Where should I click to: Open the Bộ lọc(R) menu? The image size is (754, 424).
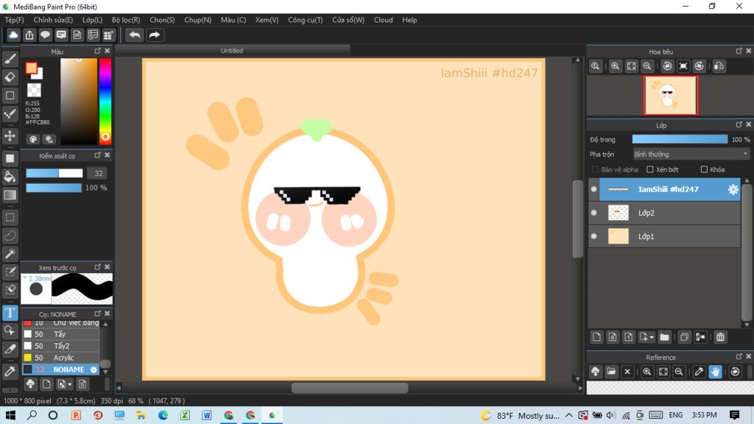click(126, 20)
